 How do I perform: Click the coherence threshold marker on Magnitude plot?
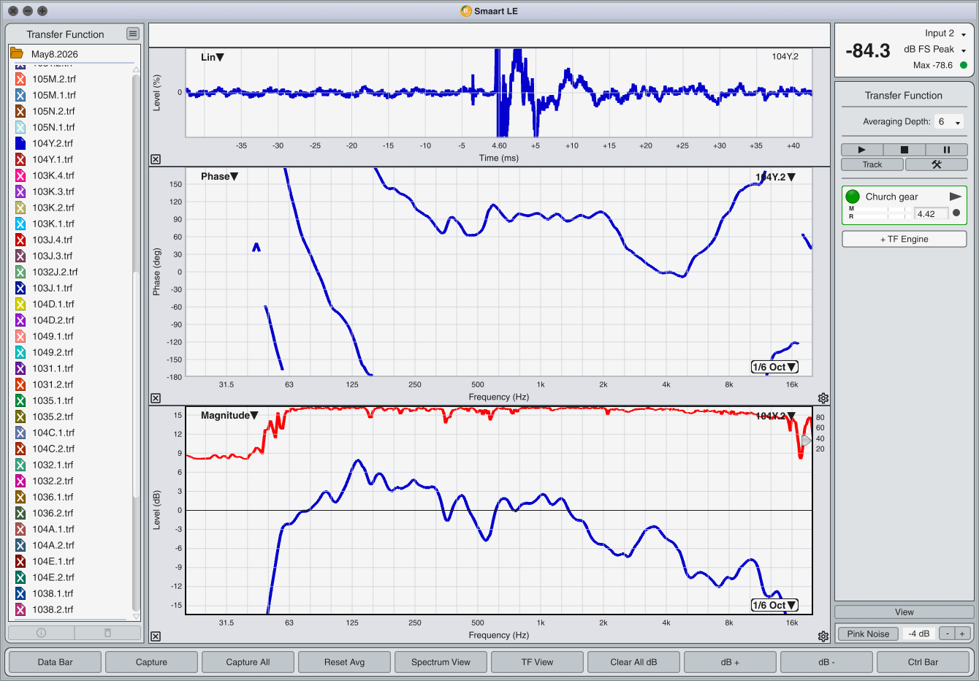[806, 440]
